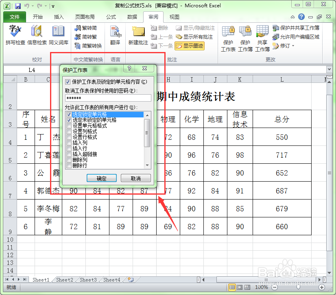Uncheck 选定未锁定的单元格 option
The image size is (336, 295).
(69, 120)
